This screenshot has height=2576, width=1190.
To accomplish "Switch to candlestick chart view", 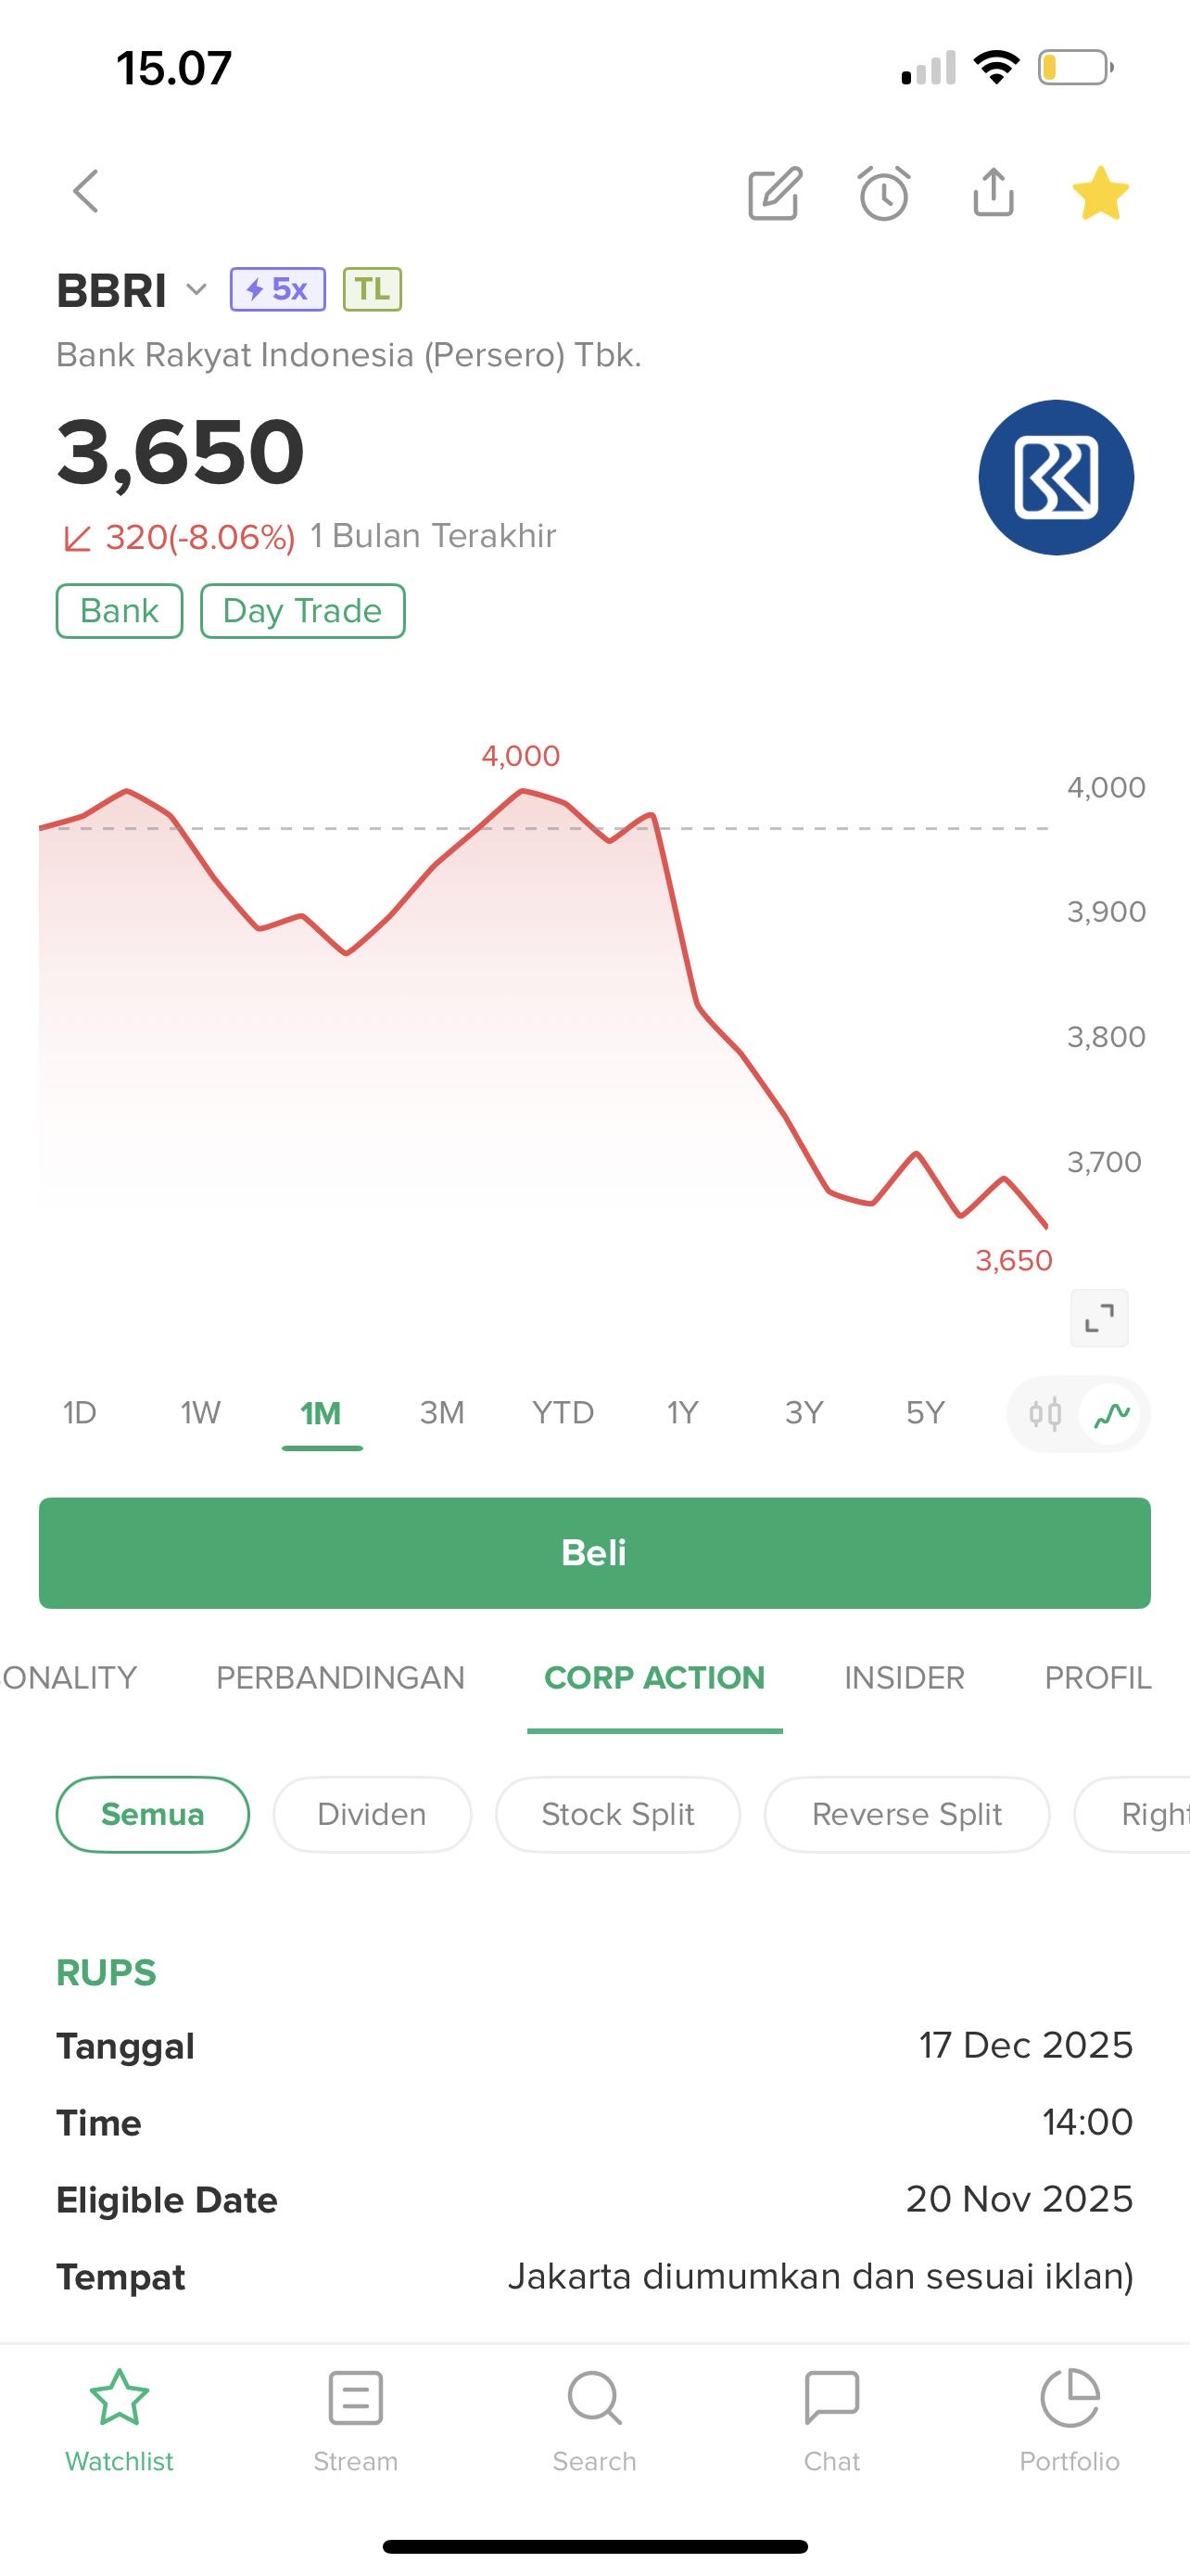I will coord(1045,1414).
